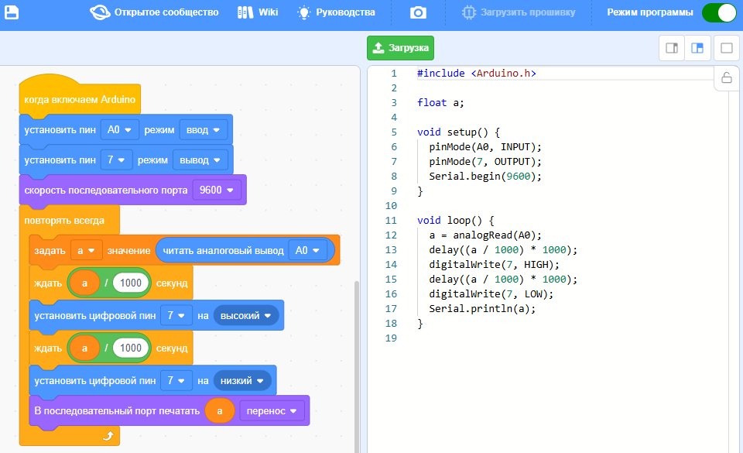
Task: Click the camera screenshot icon
Action: tap(418, 12)
